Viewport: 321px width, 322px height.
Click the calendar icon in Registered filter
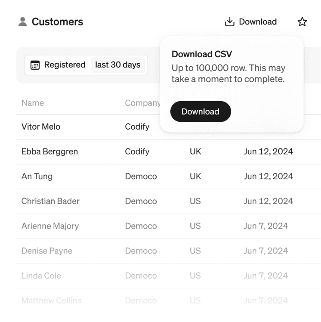pos(35,65)
